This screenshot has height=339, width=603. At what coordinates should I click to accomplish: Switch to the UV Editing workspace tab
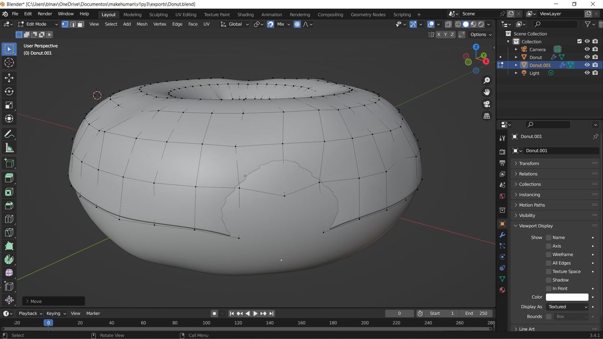(x=185, y=14)
